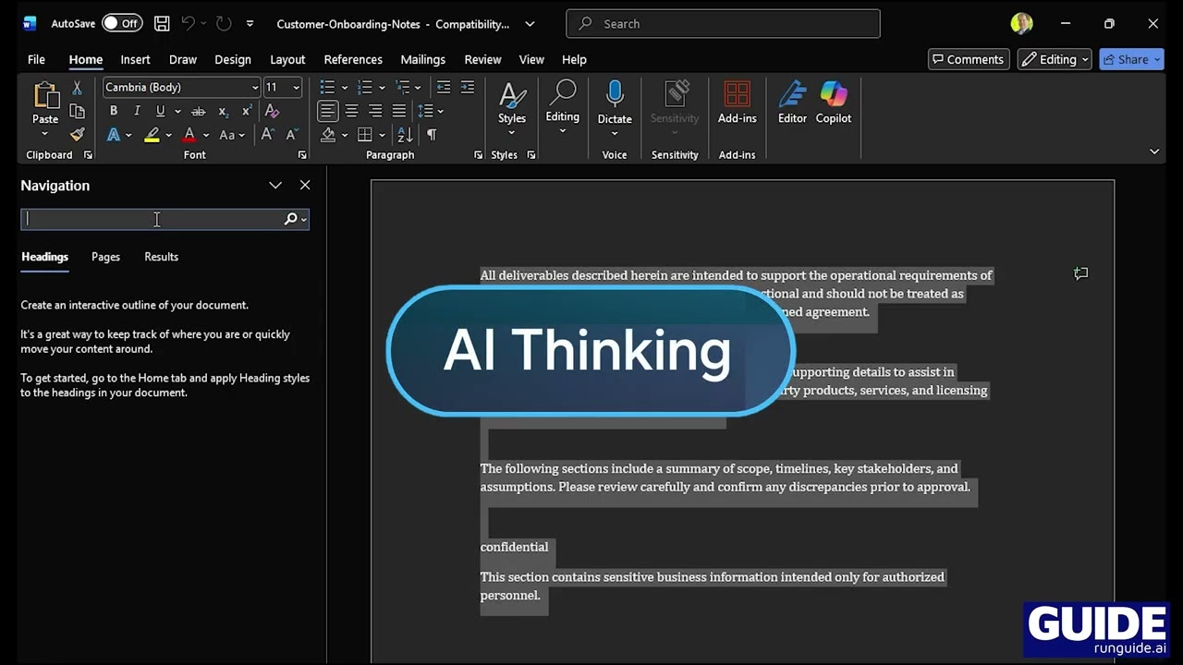Open the Borders dropdown arrow

coord(382,135)
